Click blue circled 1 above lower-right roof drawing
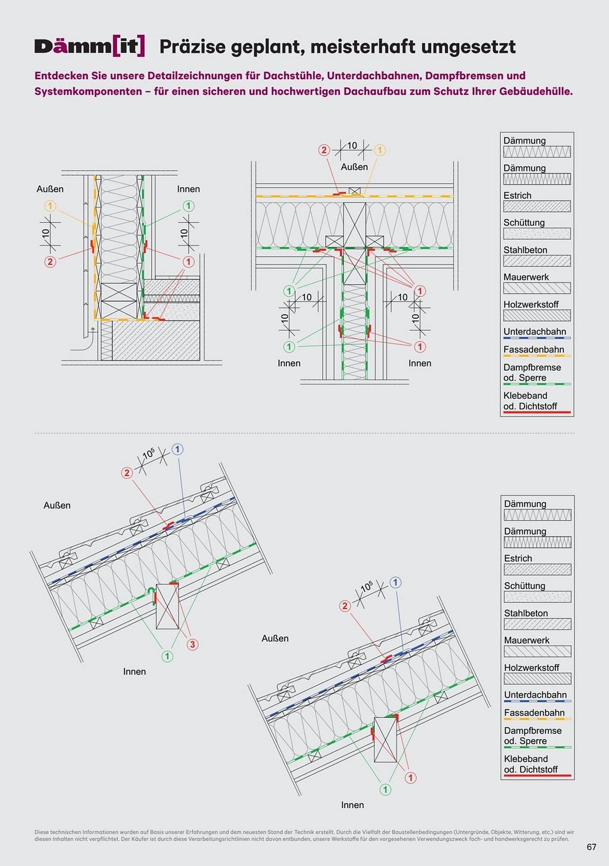This screenshot has height=866, width=609. click(395, 582)
